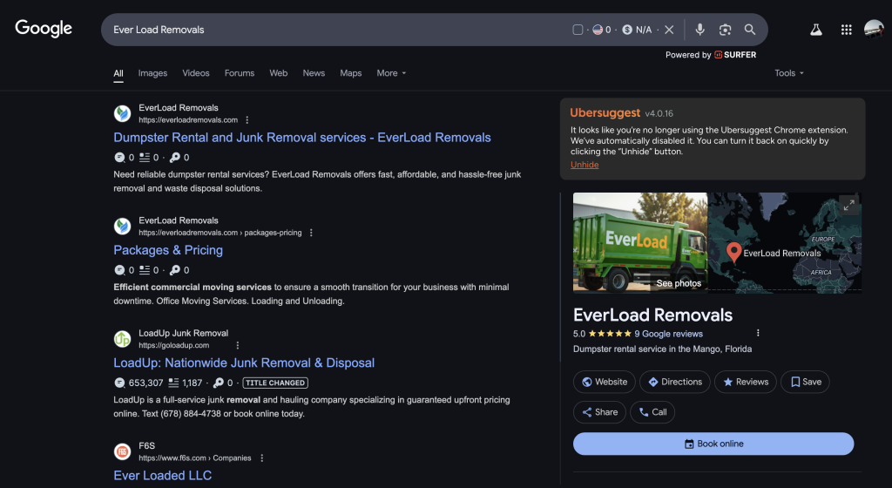The height and width of the screenshot is (488, 892).
Task: Click the Website button
Action: pos(605,382)
